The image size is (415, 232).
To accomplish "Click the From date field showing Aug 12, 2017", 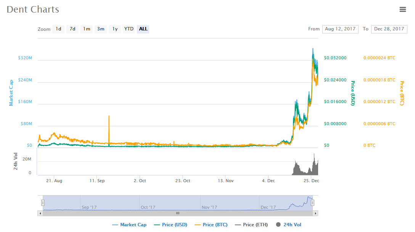I will point(340,29).
